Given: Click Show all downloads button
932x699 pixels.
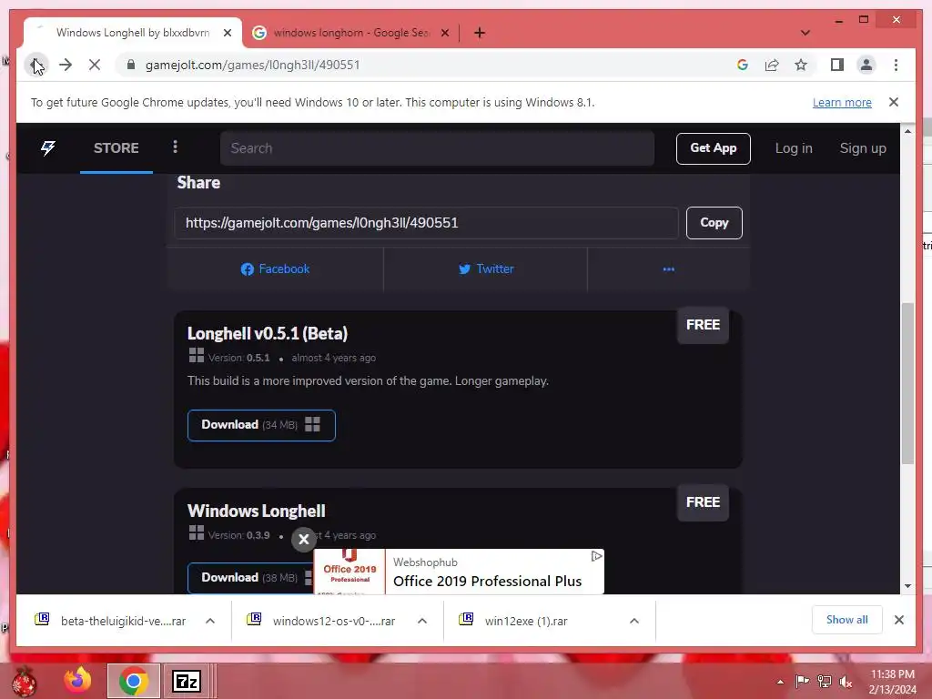Looking at the screenshot, I should (847, 620).
